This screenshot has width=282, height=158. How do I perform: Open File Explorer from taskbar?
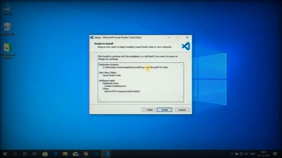click(65, 154)
